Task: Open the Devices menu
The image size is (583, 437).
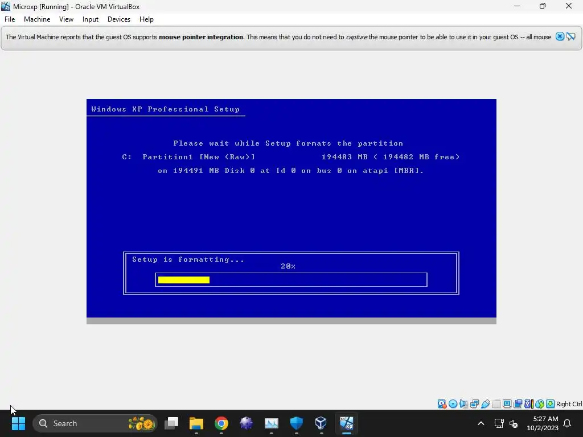Action: coord(119,19)
